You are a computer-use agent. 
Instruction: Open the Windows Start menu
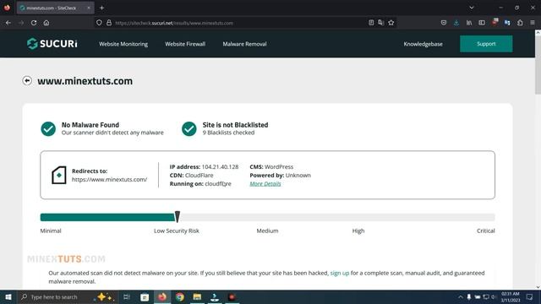[8, 296]
